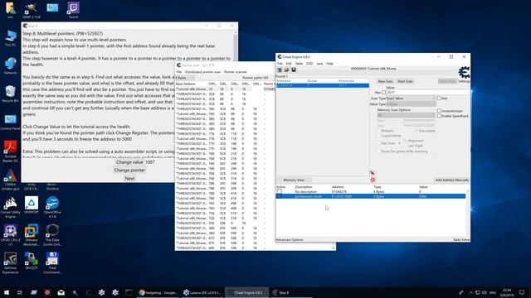Click the red arrow add-to-address-list icon

tap(373, 173)
